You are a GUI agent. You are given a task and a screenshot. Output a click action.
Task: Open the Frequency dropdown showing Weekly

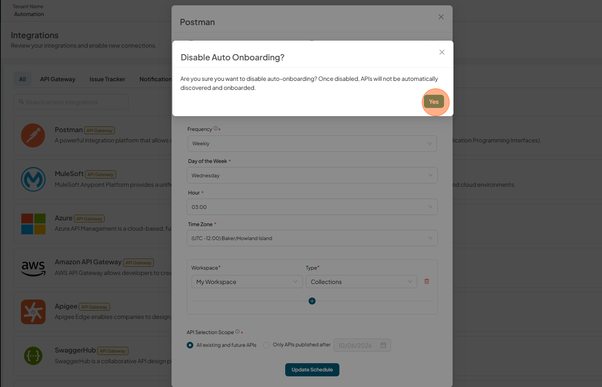tap(312, 144)
